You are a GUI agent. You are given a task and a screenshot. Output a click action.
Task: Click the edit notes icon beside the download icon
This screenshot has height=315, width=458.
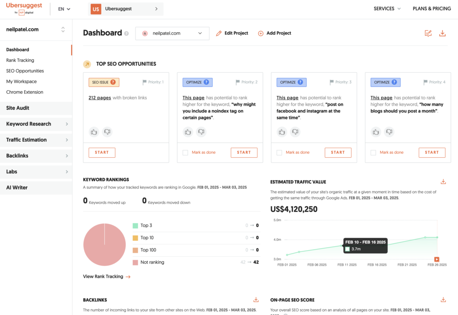coord(428,33)
